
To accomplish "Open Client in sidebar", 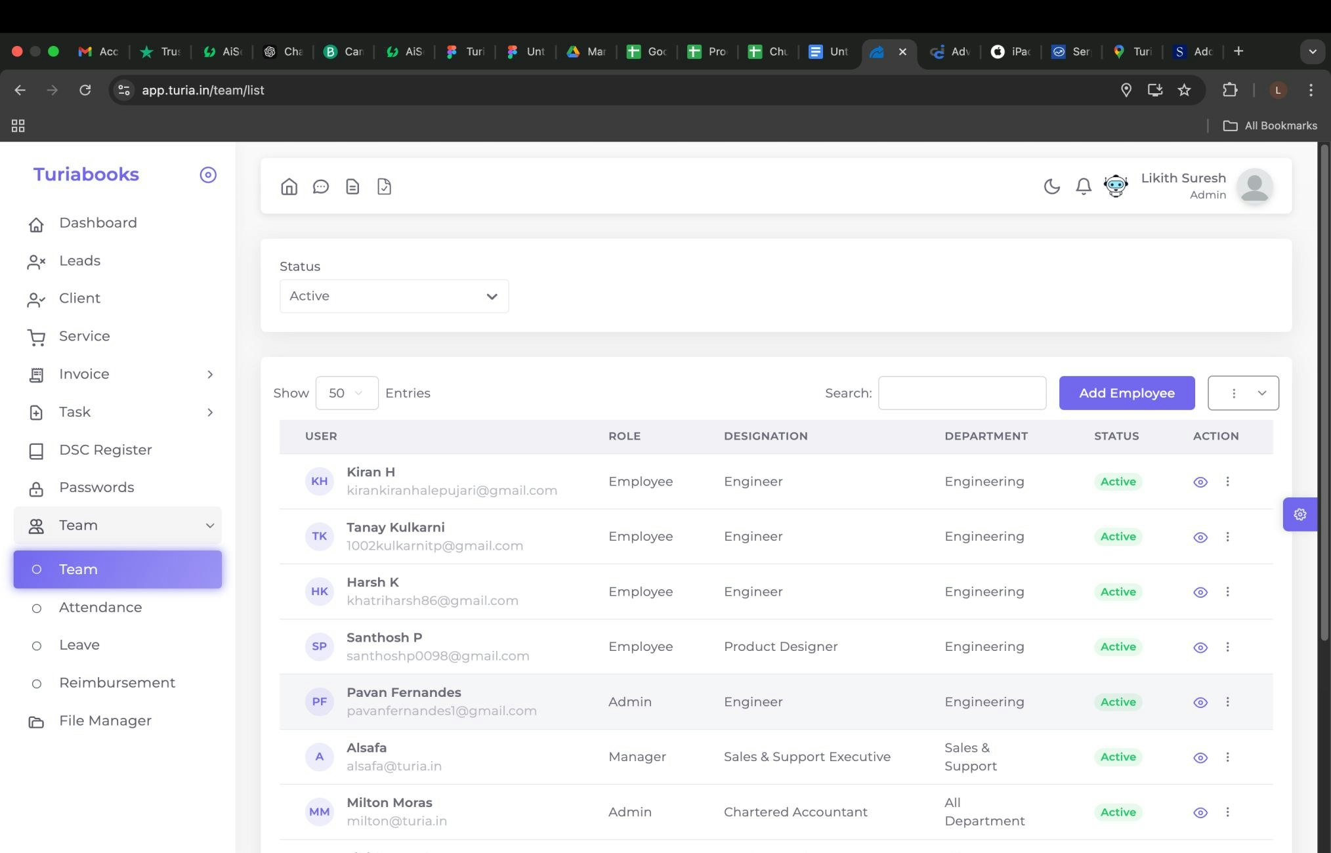I will (117, 299).
